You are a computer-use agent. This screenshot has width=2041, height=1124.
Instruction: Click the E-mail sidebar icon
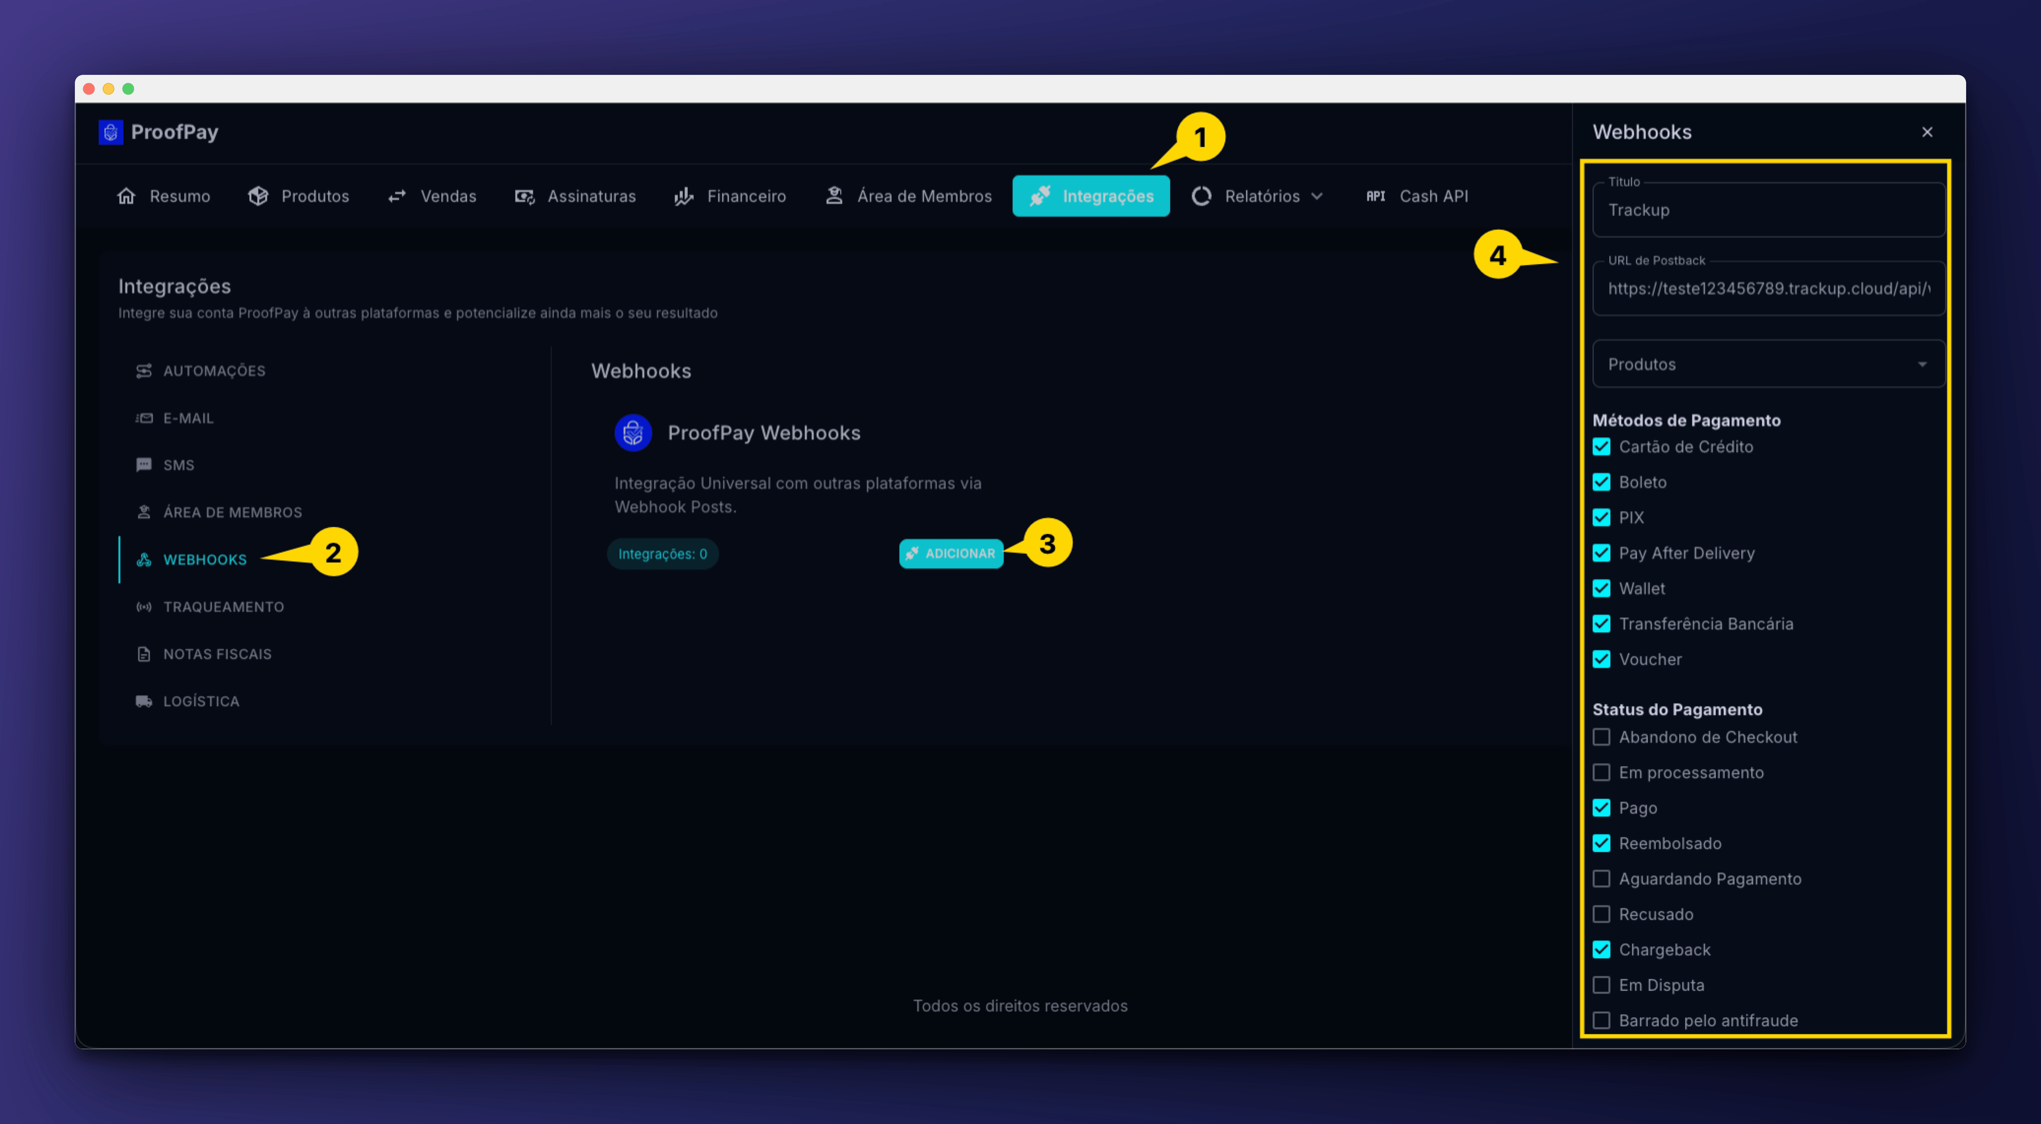pos(143,418)
